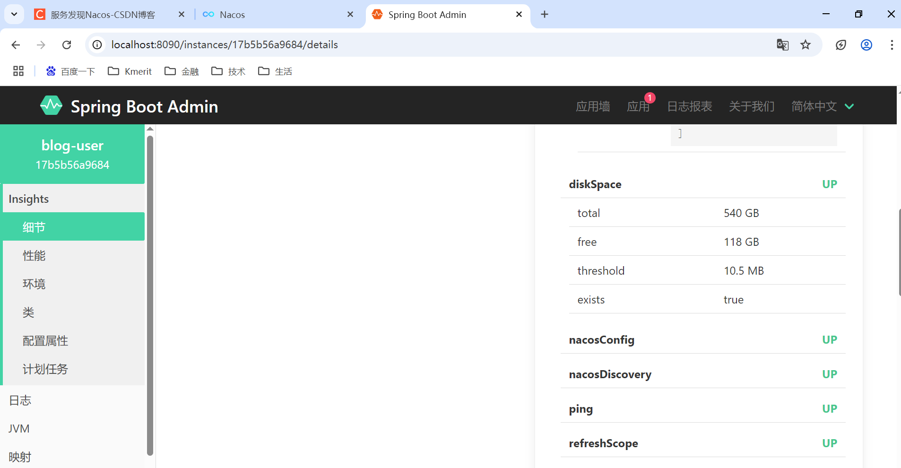The width and height of the screenshot is (901, 468).
Task: Click the ping UP status
Action: [830, 409]
